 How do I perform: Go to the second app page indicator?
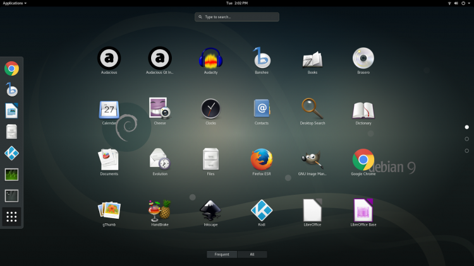[x=467, y=139]
